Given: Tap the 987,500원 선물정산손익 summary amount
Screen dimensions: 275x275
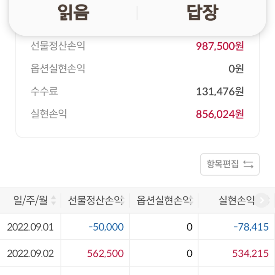Looking at the screenshot, I should [220, 46].
